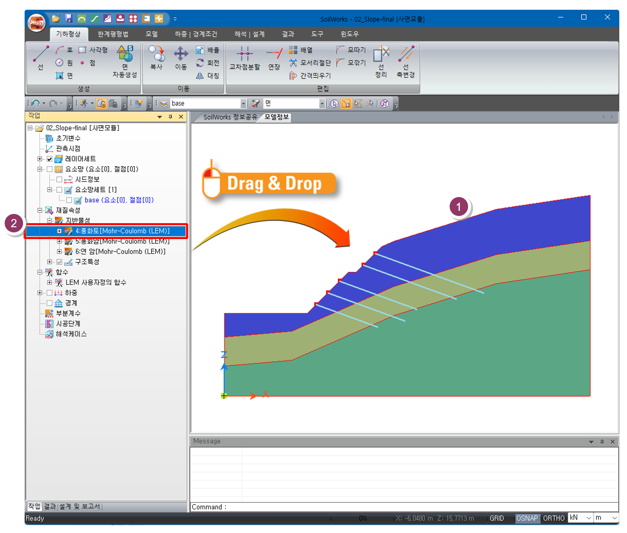Screen dimensions: 627x533
Task: Open the 결과 ribbon tab
Action: [x=288, y=34]
